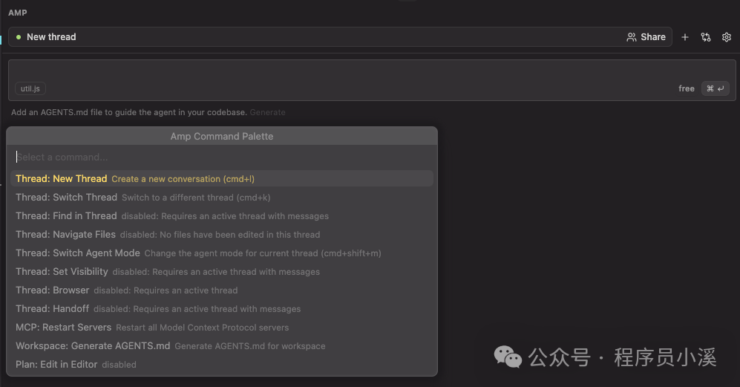Viewport: 740px width, 387px height.
Task: Remove or select util.js context chip
Action: click(x=30, y=88)
